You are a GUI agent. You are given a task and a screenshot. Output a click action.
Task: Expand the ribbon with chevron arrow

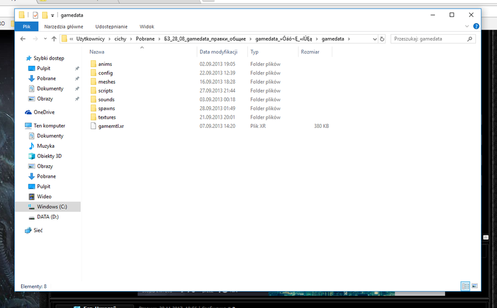[468, 26]
